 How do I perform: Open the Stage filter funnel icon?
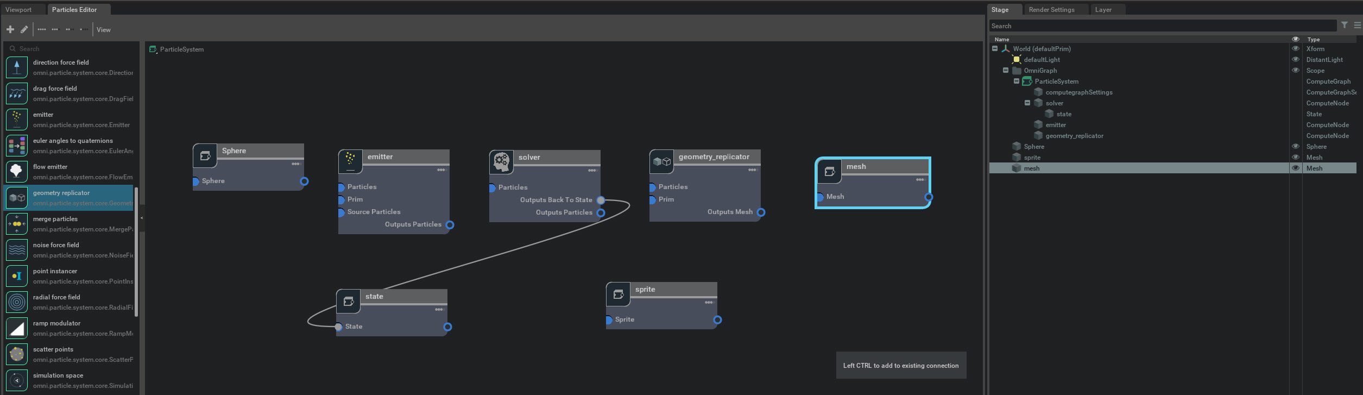click(x=1345, y=25)
